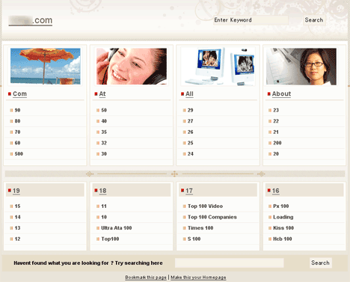Open the 19 section heading

point(16,191)
